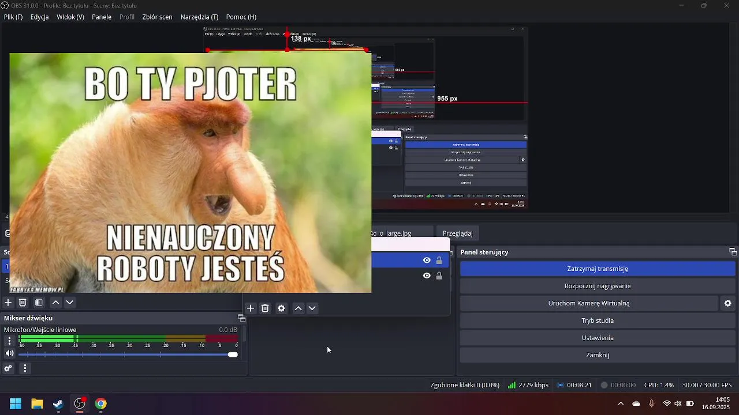Viewport: 739px width, 415px height.
Task: Open Wi-Fi network tray icon
Action: [x=667, y=403]
